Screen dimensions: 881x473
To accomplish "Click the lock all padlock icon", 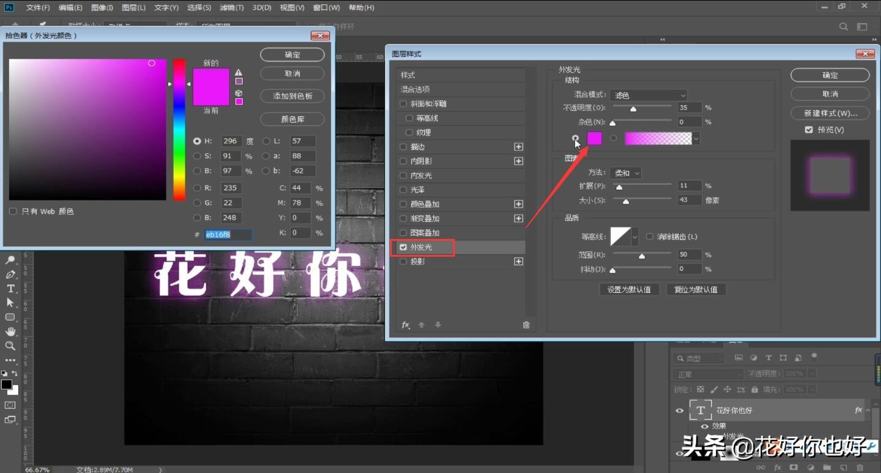I will 755,389.
